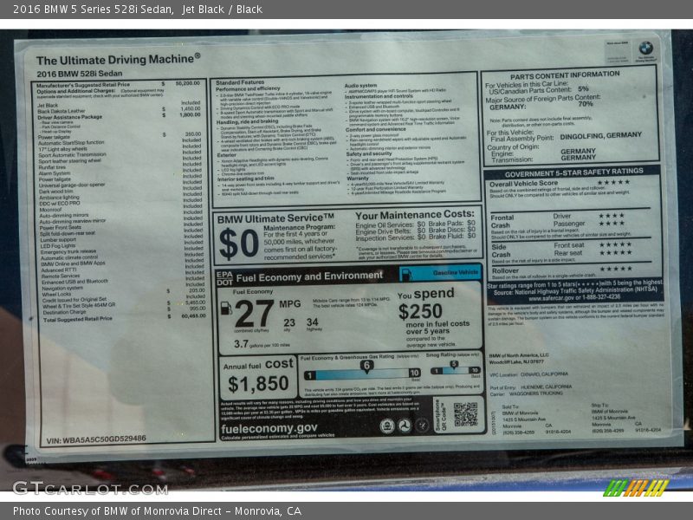This screenshot has width=693, height=520.
Task: Click the Smog Rating scale marker
Action: pos(452,366)
